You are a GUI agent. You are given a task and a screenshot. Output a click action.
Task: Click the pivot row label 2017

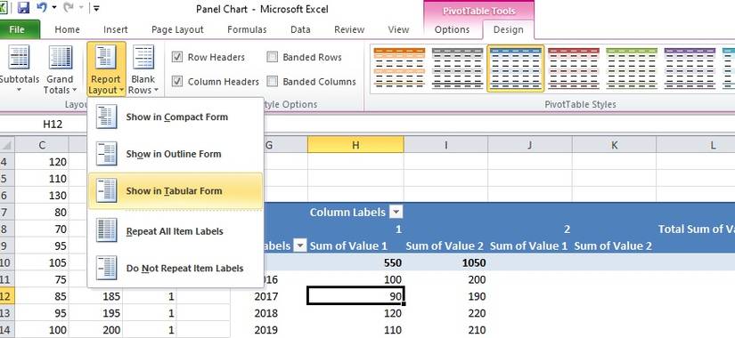pyautogui.click(x=266, y=296)
